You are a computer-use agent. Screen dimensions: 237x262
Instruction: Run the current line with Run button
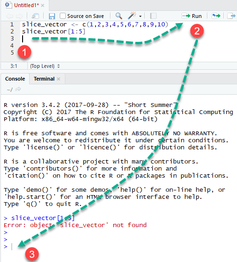point(192,16)
